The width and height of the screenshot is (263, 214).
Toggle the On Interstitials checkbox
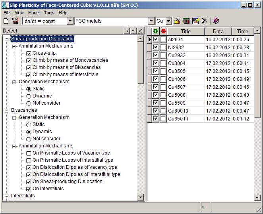click(29, 189)
